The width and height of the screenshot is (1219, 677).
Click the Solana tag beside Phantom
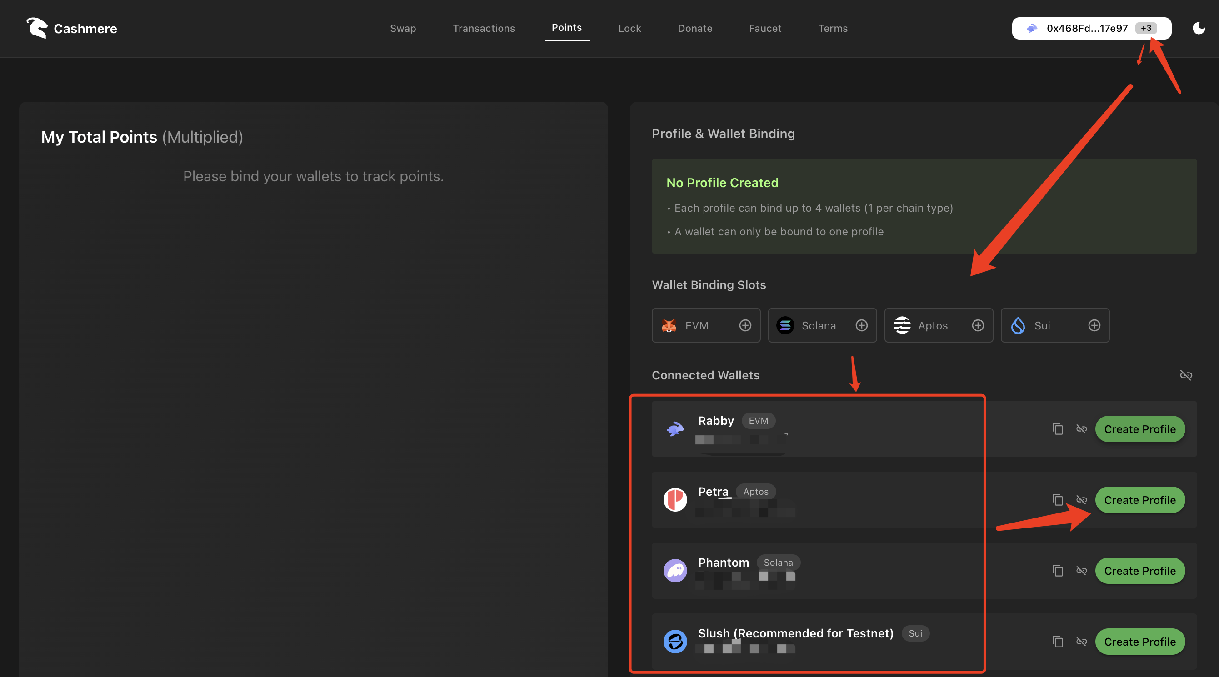[x=778, y=563]
